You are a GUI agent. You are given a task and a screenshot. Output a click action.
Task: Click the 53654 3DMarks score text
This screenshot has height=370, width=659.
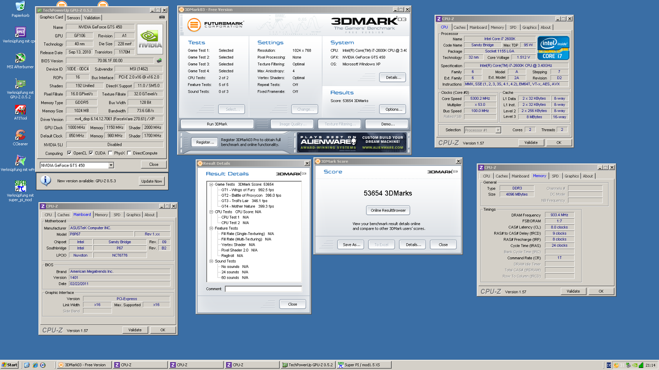pyautogui.click(x=388, y=193)
